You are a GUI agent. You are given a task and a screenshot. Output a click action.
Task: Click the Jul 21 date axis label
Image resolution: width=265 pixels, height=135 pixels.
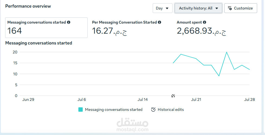pos(196,100)
